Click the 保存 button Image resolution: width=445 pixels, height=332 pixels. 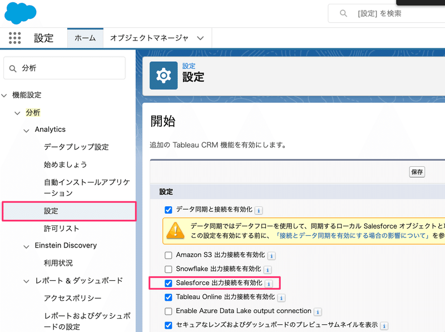tap(417, 172)
